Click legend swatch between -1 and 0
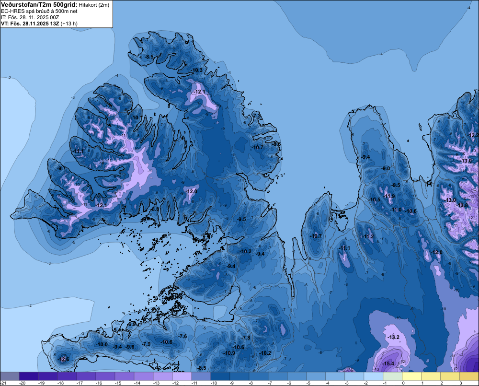This screenshot has width=479, height=386. 393,376
